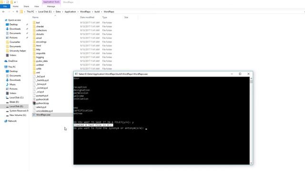Screen dimensions: 305x171
Task: Click the importlib folder icon
Action: coord(34,53)
